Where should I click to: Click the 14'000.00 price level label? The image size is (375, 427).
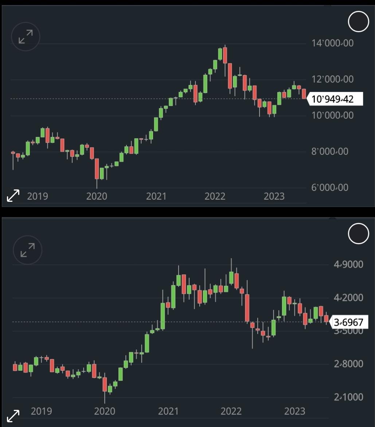point(332,43)
